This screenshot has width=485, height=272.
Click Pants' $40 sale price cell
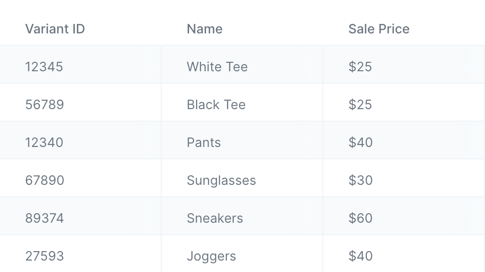404,140
